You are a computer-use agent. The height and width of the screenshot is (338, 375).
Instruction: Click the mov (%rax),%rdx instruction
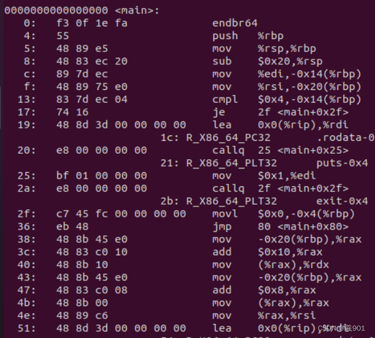point(271,265)
